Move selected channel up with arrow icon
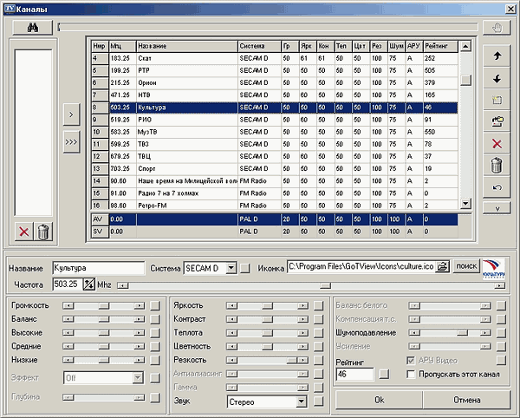Image resolution: width=520 pixels, height=418 pixels. click(x=497, y=55)
